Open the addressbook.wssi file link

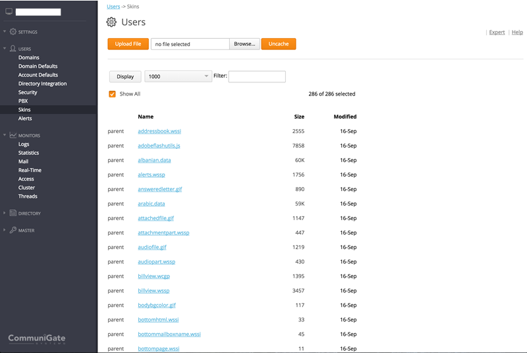(x=159, y=131)
